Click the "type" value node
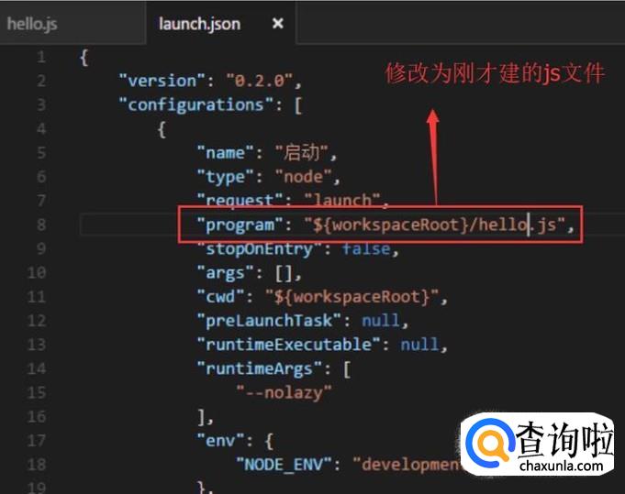This screenshot has height=494, width=625. [x=303, y=177]
